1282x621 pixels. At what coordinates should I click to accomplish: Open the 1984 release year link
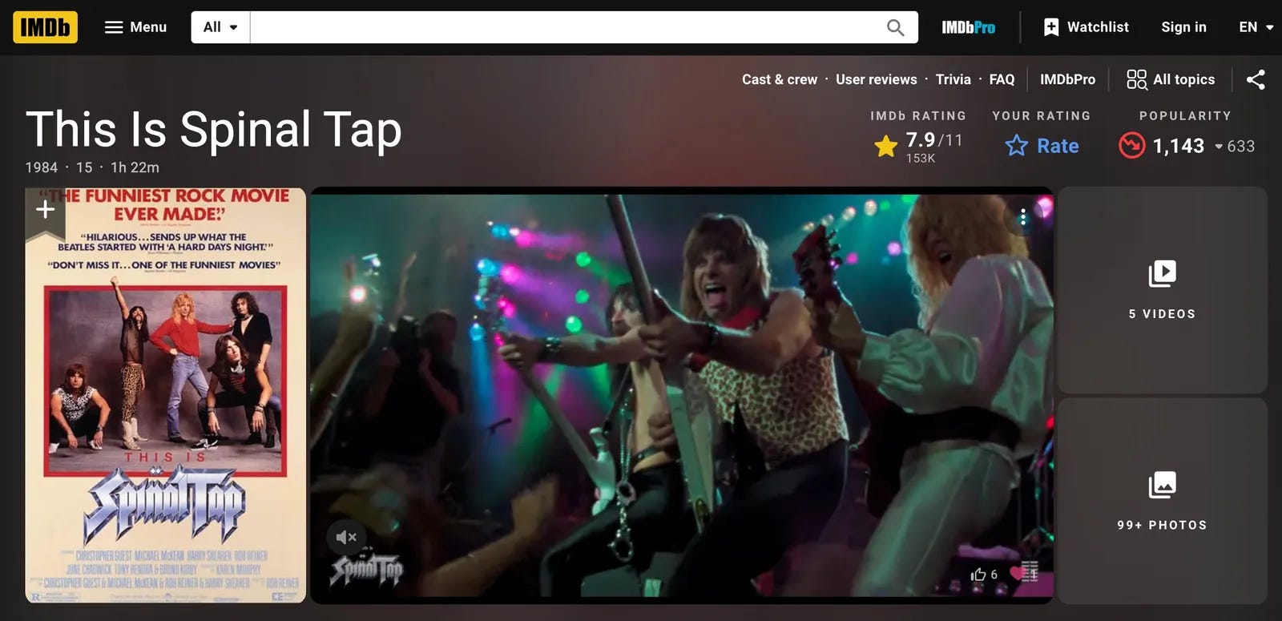[42, 167]
